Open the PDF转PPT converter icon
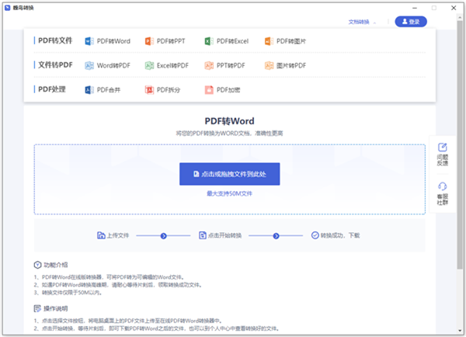This screenshot has height=337, width=466. [149, 41]
